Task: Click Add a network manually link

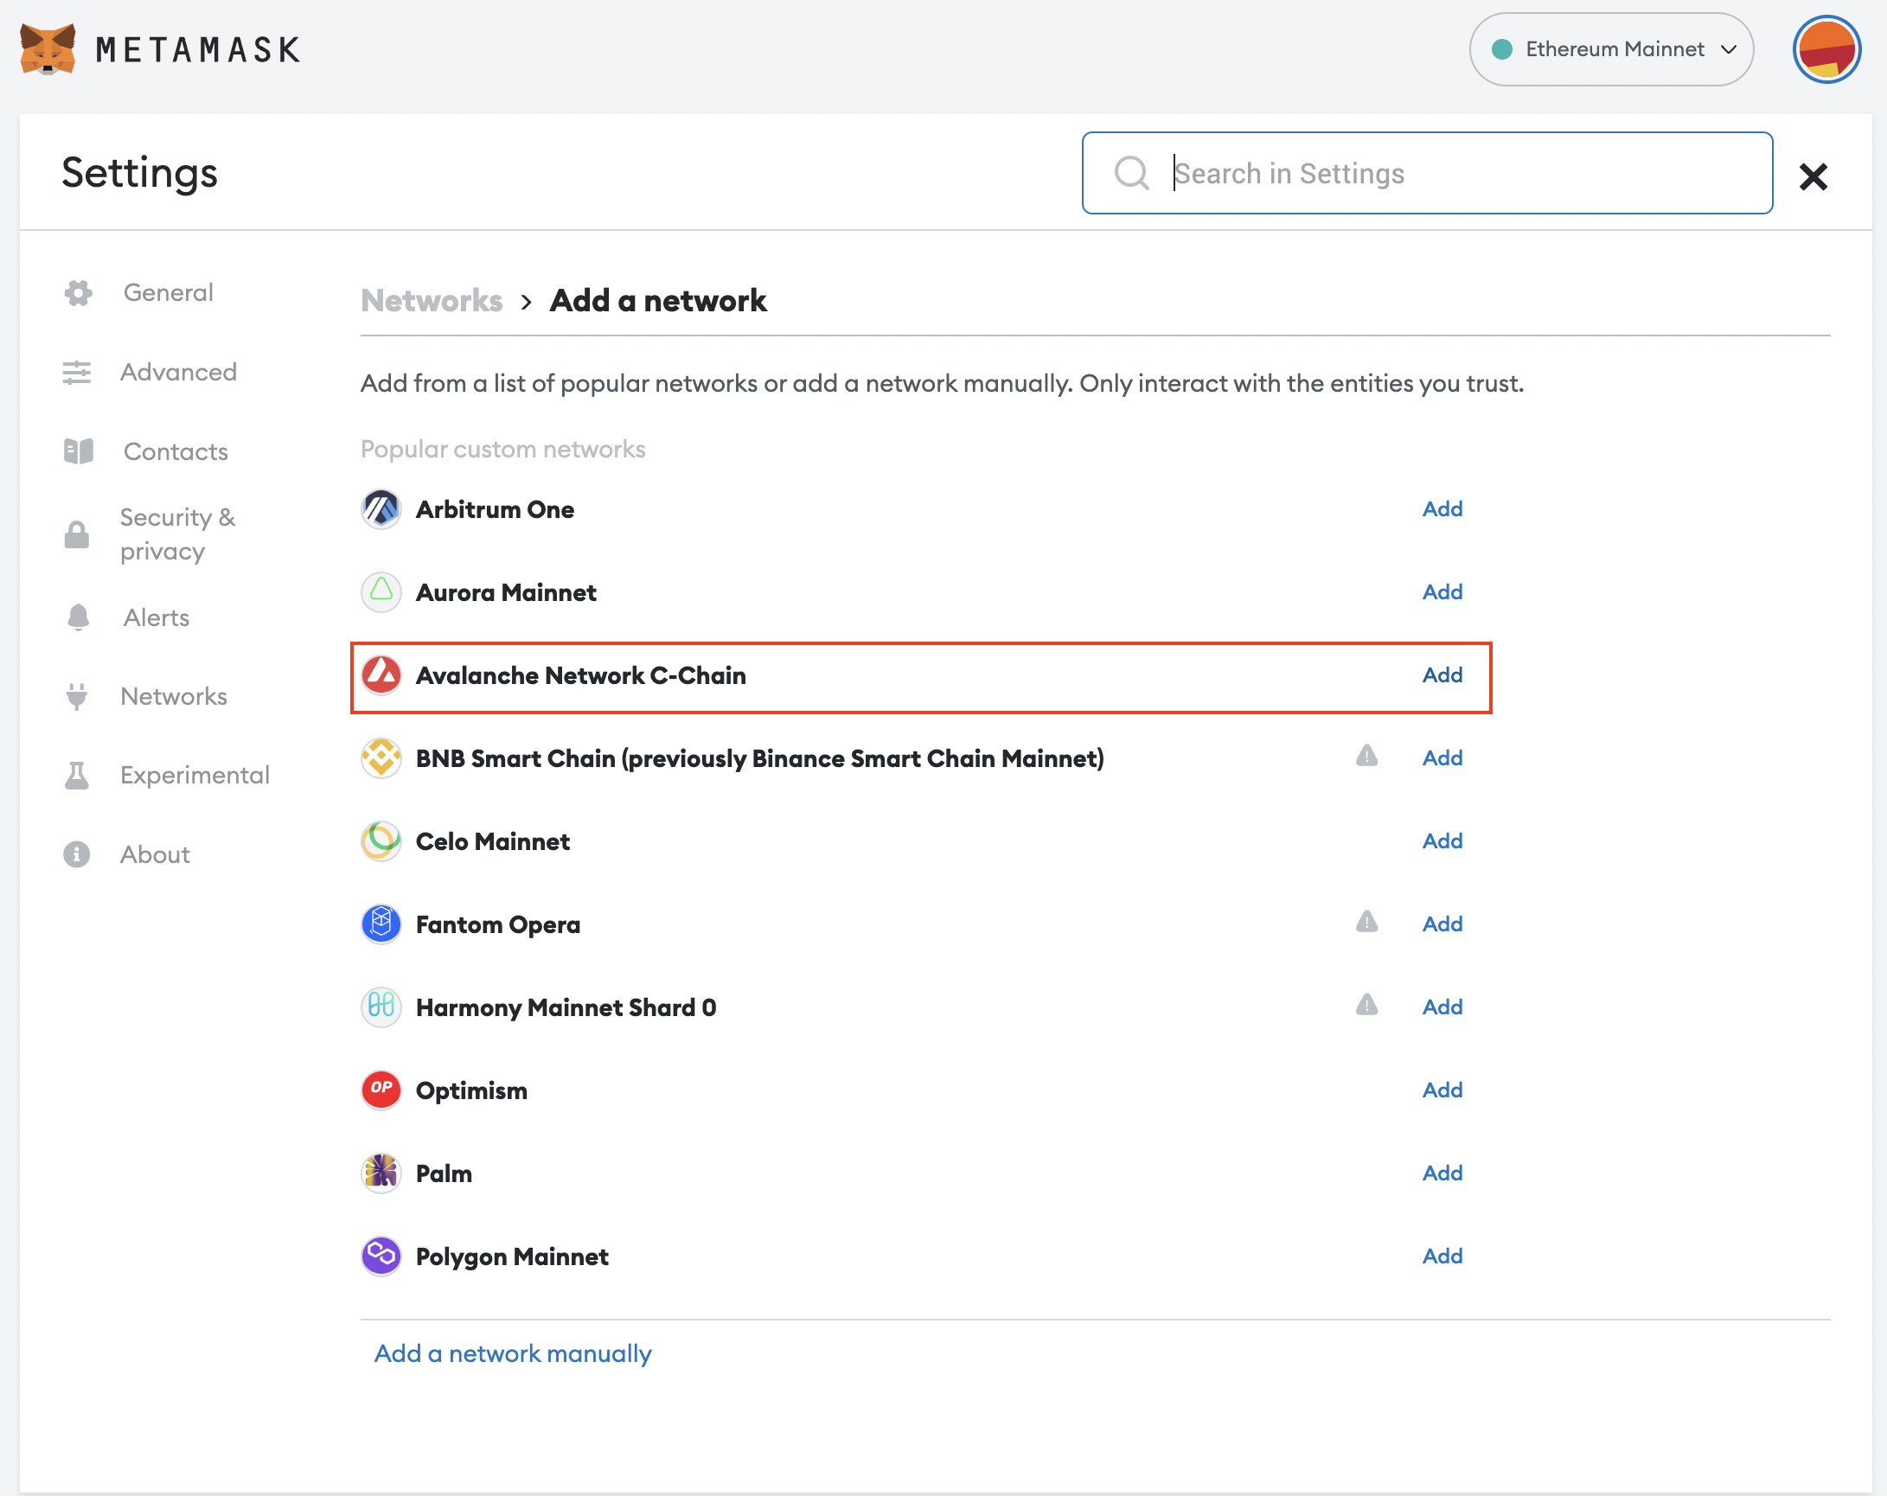Action: pos(513,1354)
